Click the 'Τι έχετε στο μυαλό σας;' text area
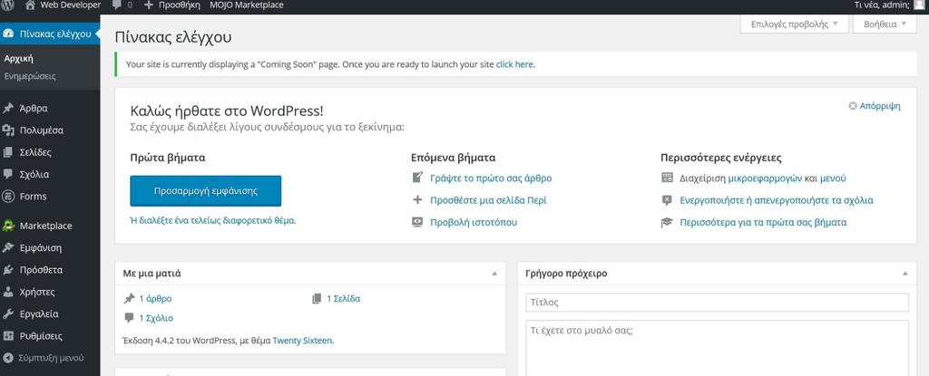Image resolution: width=929 pixels, height=376 pixels. point(717,348)
